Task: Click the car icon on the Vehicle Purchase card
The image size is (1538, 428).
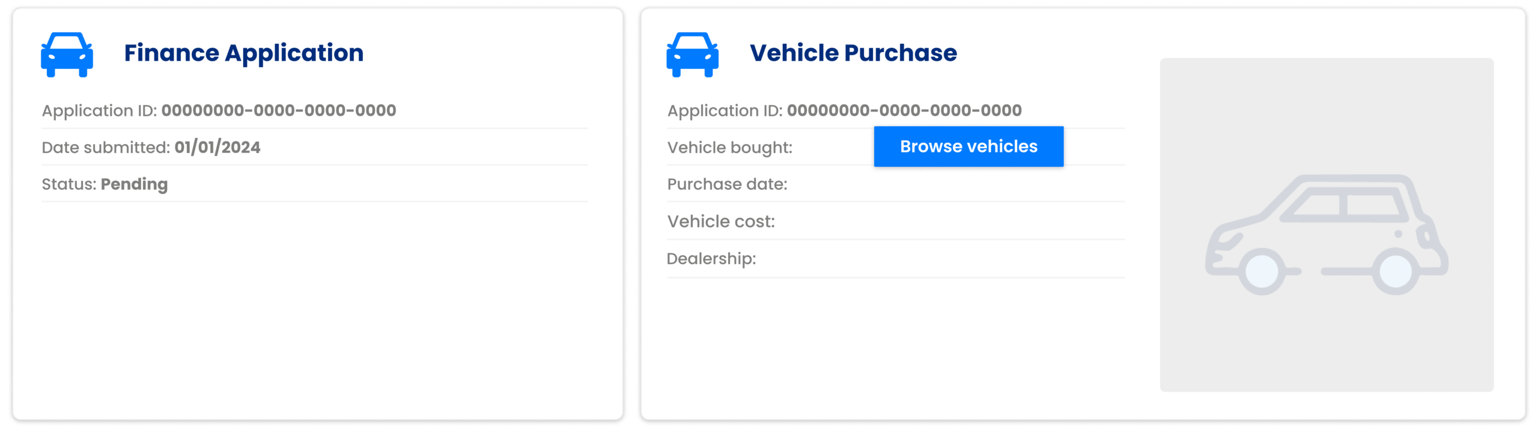Action: click(691, 53)
